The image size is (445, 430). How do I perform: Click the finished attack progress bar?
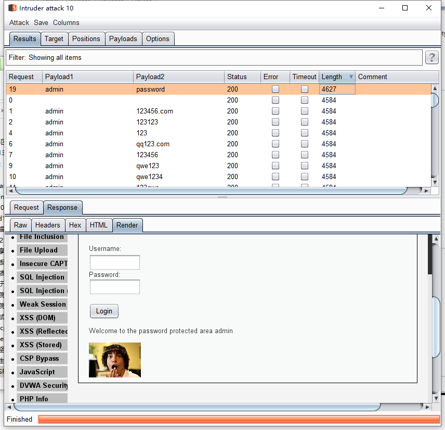(239, 419)
